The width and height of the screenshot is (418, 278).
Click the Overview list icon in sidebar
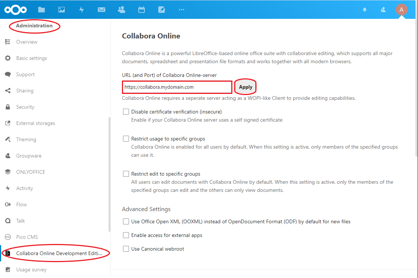coord(8,42)
